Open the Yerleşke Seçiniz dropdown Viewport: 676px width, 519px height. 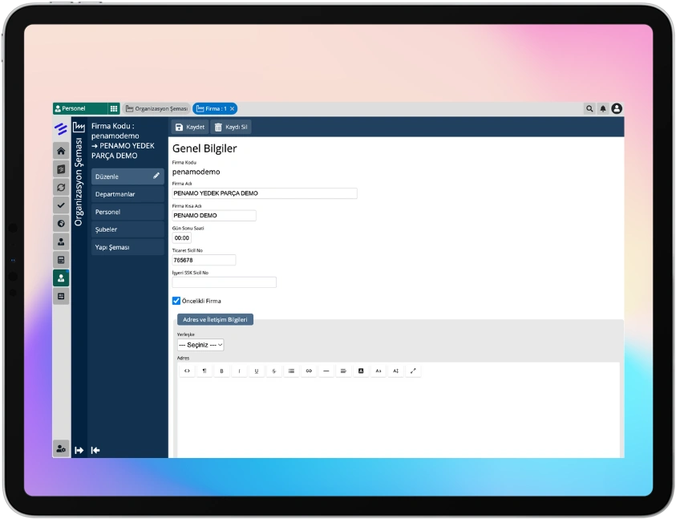click(x=200, y=344)
